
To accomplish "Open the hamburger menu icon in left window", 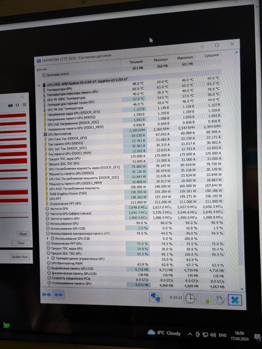I will pyautogui.click(x=24, y=105).
